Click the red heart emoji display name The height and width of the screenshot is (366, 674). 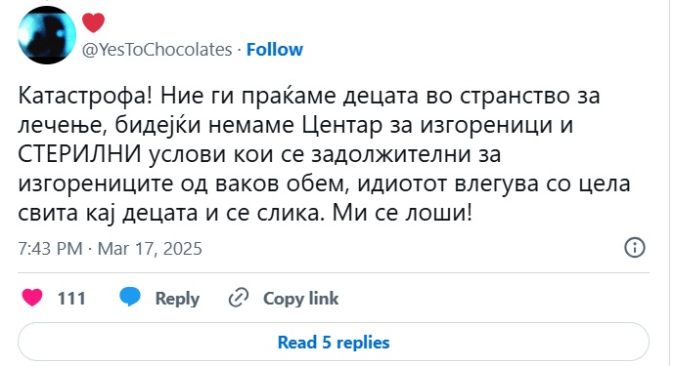coord(93,22)
